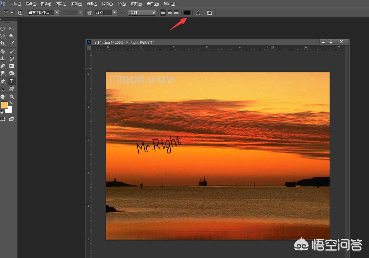Open the warp text options
This screenshot has height=258, width=369.
click(198, 13)
